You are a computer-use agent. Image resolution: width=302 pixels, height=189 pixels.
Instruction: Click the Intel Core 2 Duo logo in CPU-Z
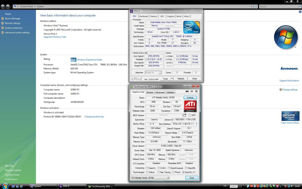[x=192, y=27]
